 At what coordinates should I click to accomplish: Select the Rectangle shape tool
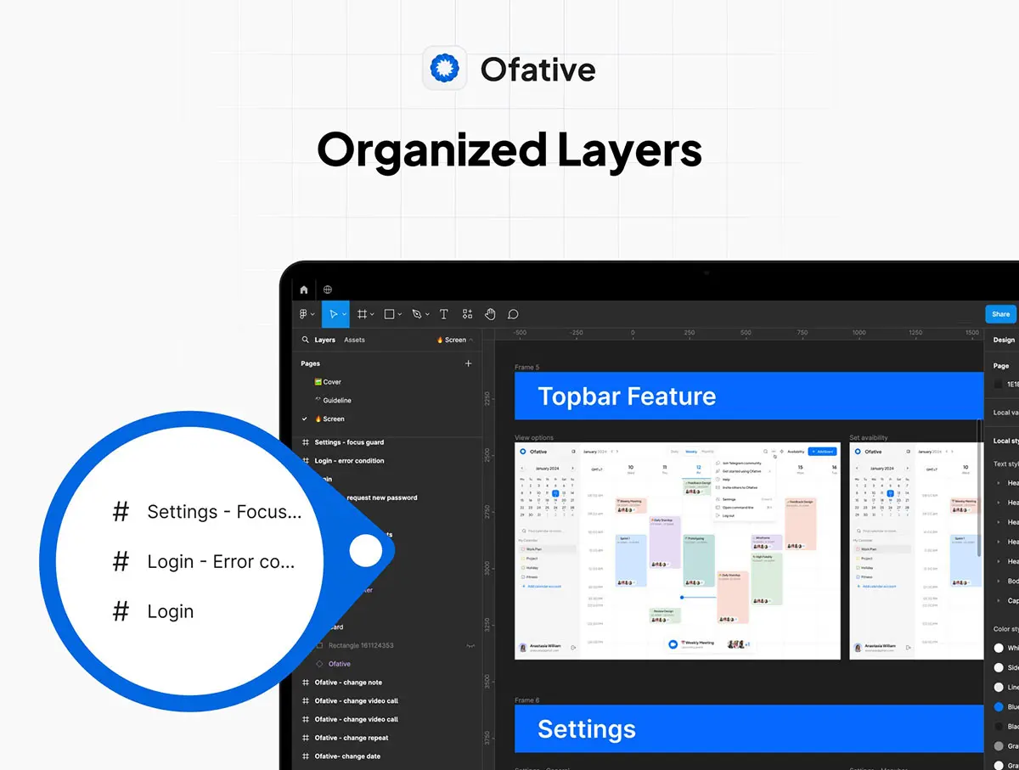(x=390, y=314)
